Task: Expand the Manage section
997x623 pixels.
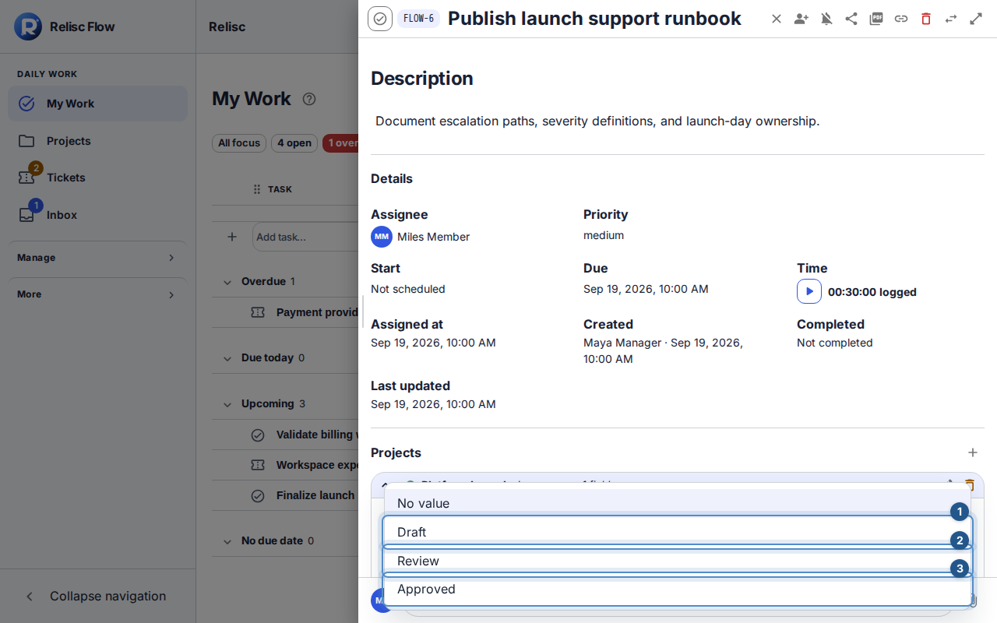Action: (97, 258)
